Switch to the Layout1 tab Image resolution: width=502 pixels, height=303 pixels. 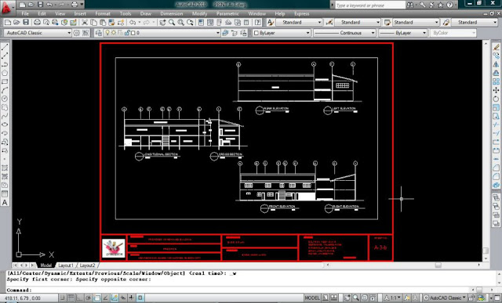click(x=66, y=265)
